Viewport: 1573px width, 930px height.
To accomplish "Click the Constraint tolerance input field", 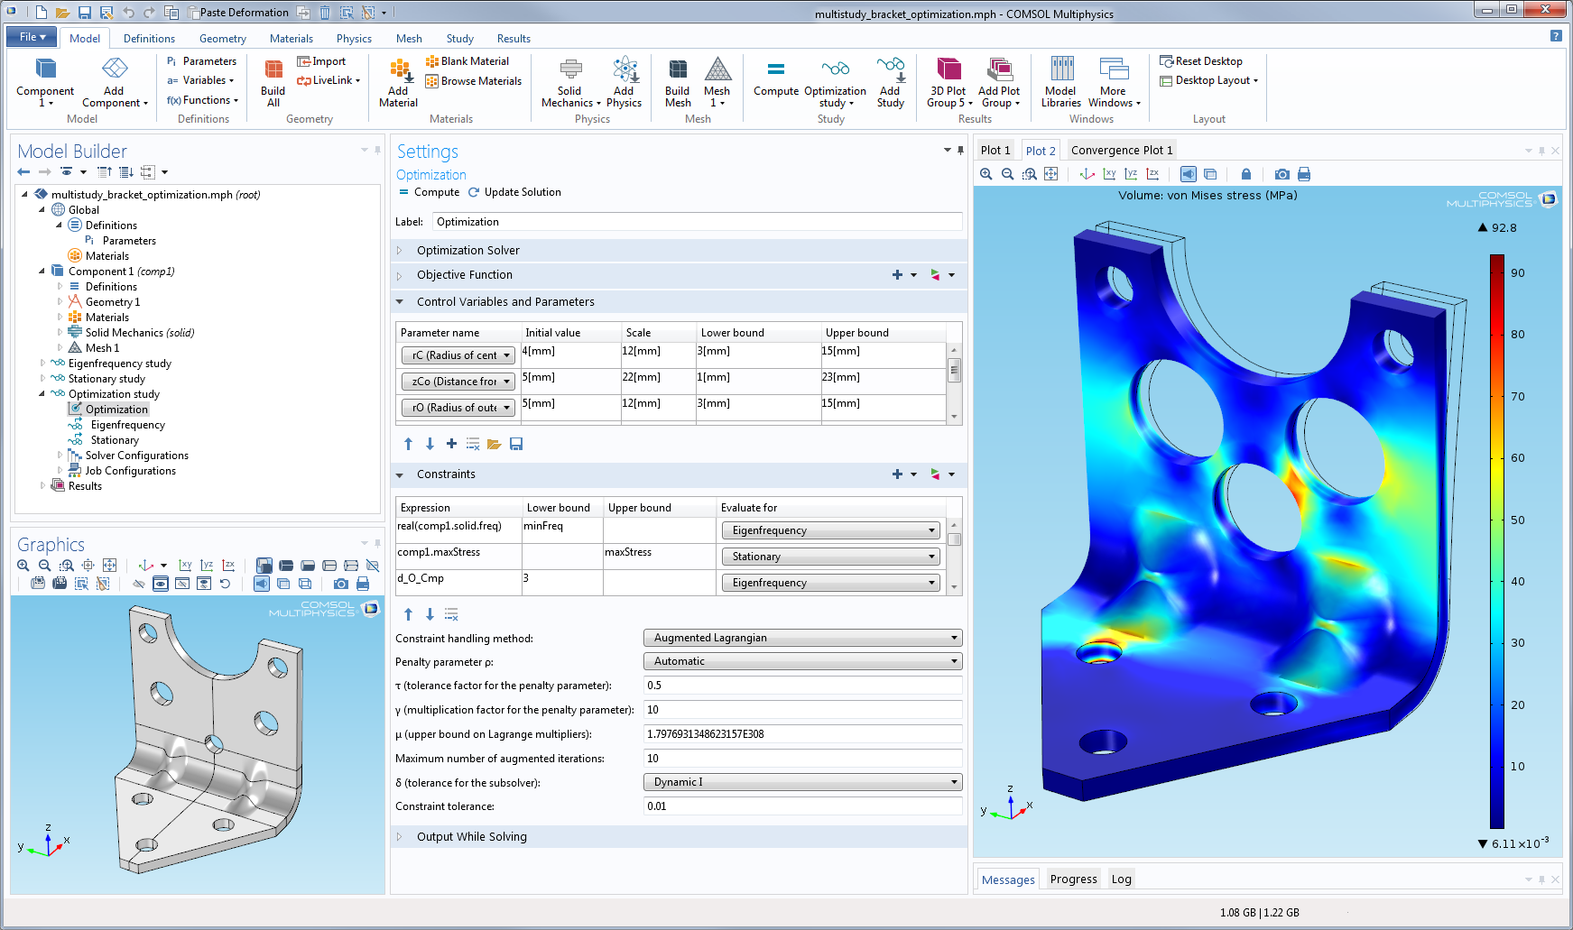I will click(x=802, y=806).
